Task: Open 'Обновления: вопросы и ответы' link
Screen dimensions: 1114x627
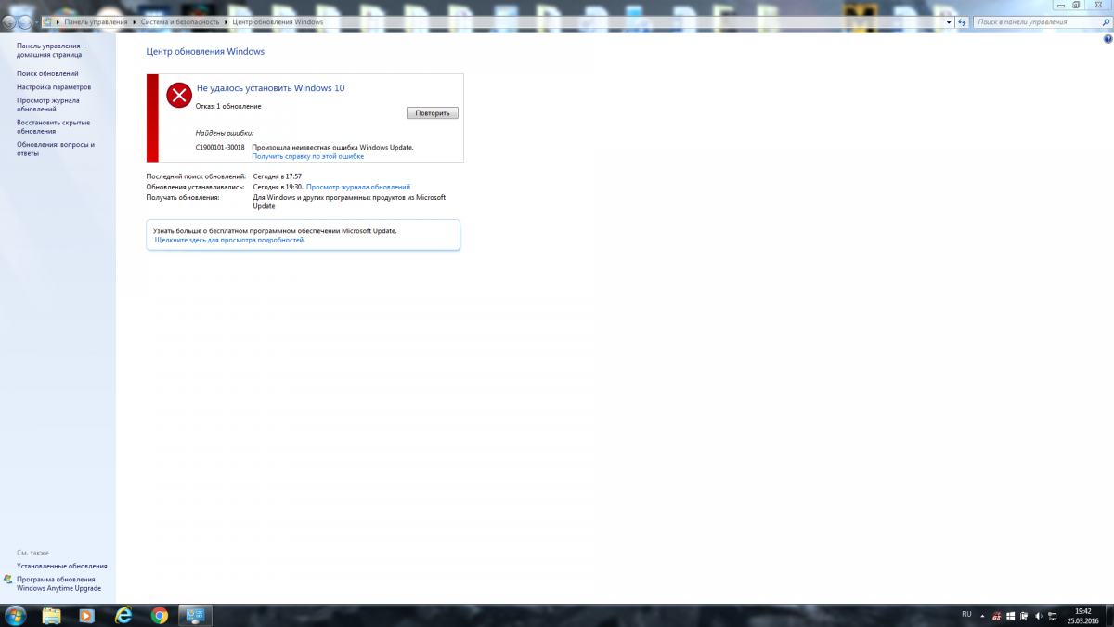Action: pyautogui.click(x=56, y=149)
